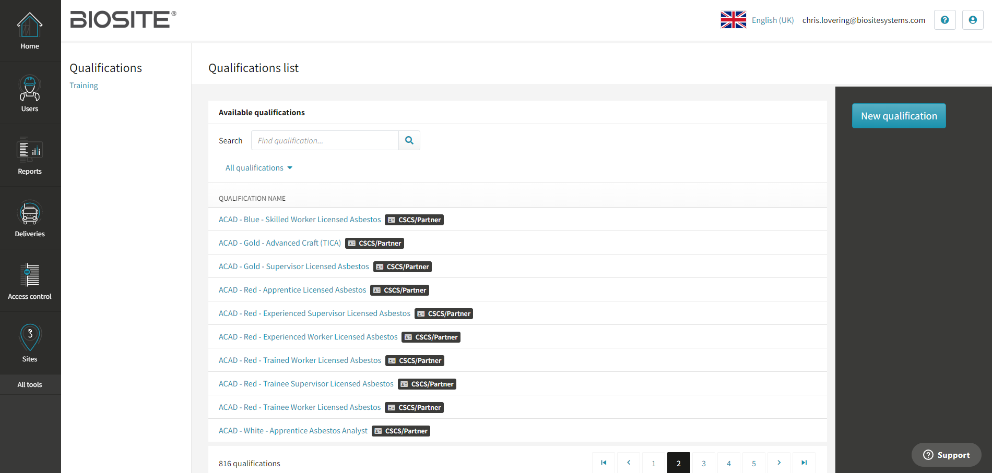Click the help question mark icon
This screenshot has height=473, width=992.
[944, 20]
